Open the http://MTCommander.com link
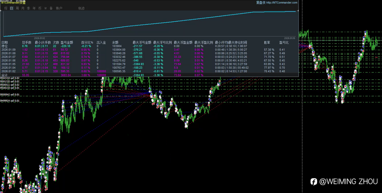 281,3
